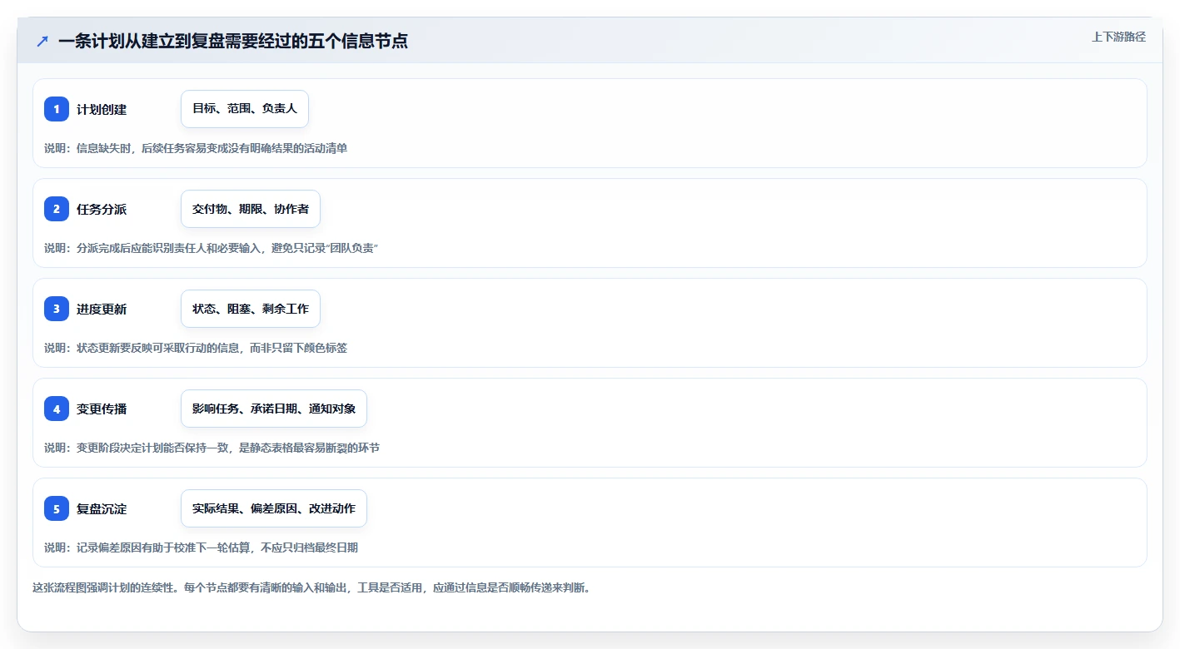Click the 复盘沉淀 step title
Screen dimensions: 1180x649
102,508
